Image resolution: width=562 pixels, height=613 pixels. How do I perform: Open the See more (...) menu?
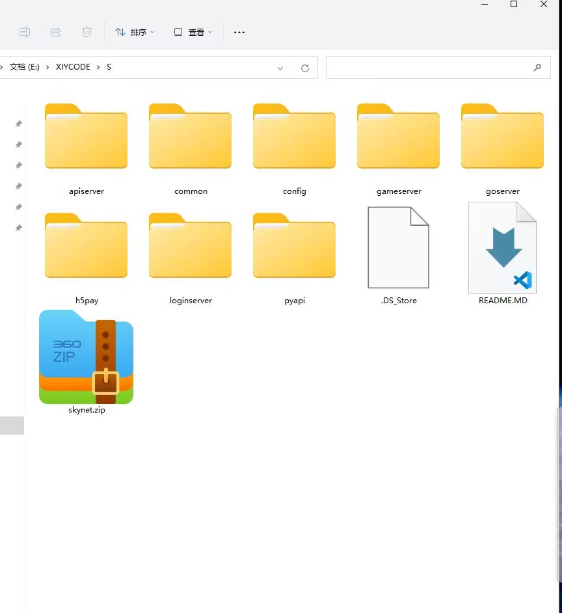239,32
